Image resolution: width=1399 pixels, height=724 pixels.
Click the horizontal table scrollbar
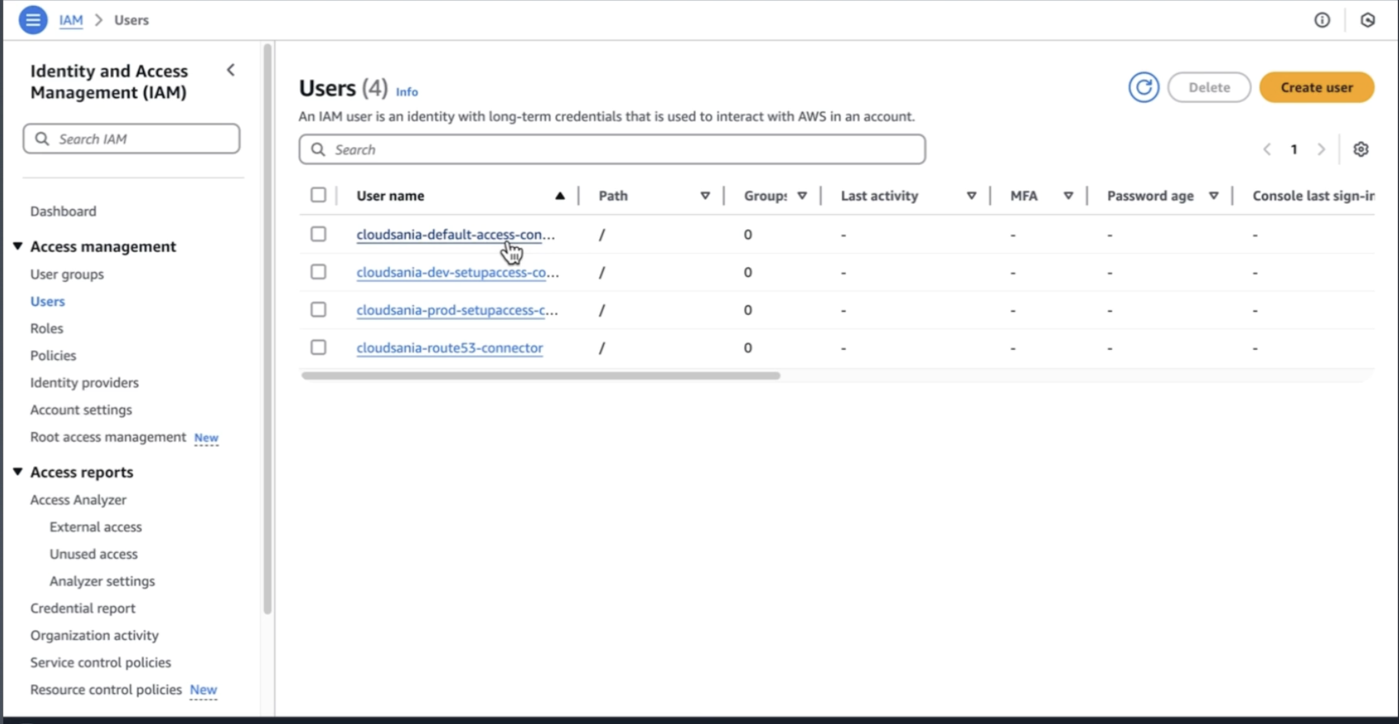(540, 375)
